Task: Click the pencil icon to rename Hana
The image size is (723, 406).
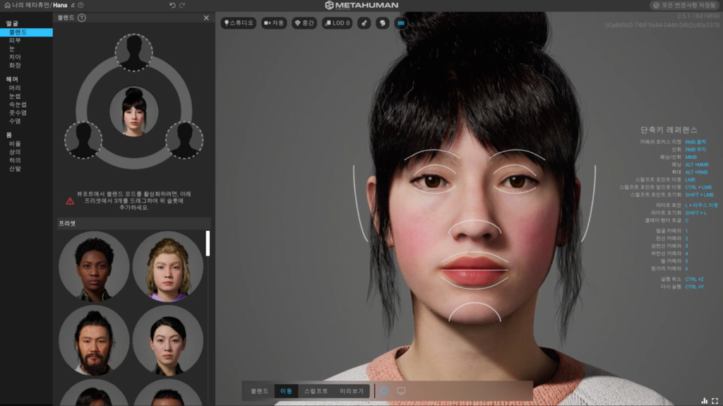Action: (73, 5)
